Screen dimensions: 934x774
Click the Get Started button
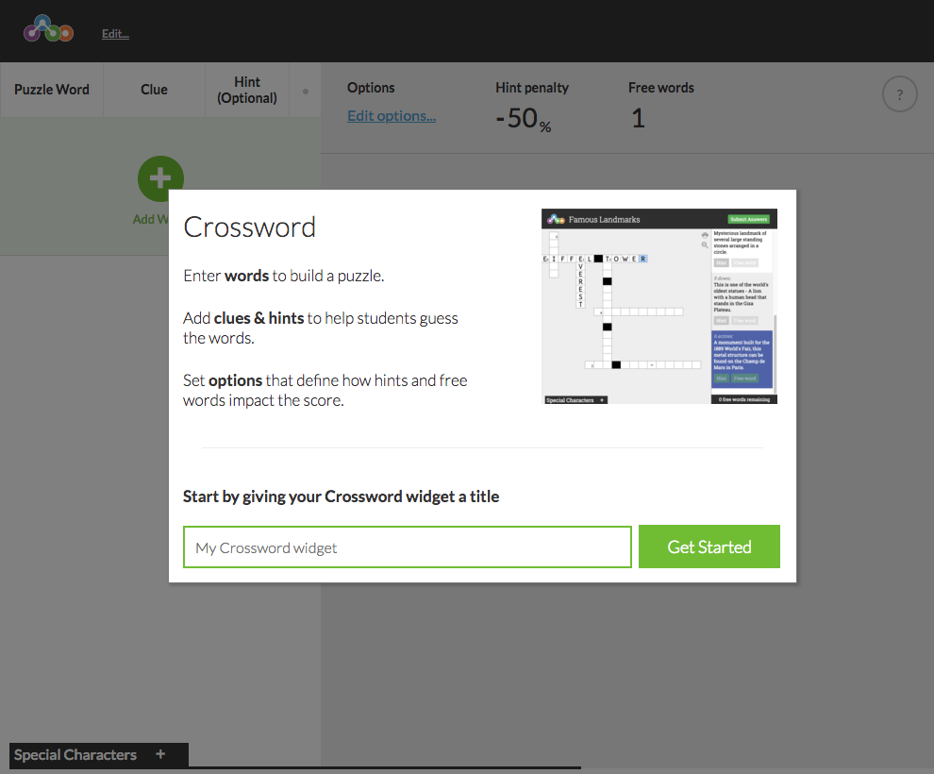[709, 547]
